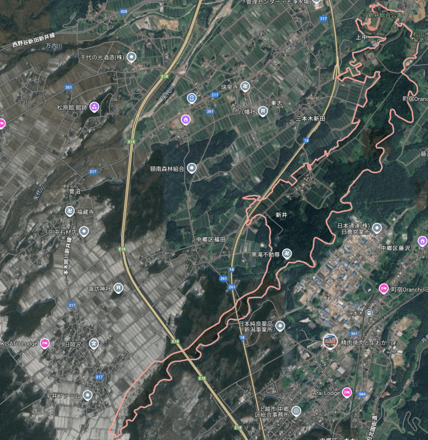
Task: Click the 町宿Oranchi hotel marker
Action: tap(384, 289)
